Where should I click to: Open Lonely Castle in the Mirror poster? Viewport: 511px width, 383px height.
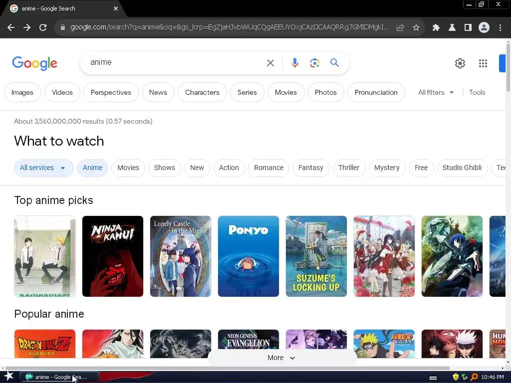pos(181,256)
